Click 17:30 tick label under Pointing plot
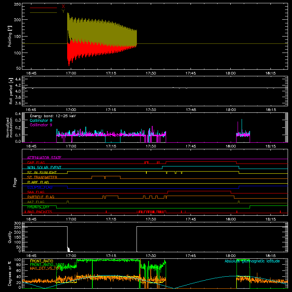Viewport: 292px width, 292px height. pos(151,73)
